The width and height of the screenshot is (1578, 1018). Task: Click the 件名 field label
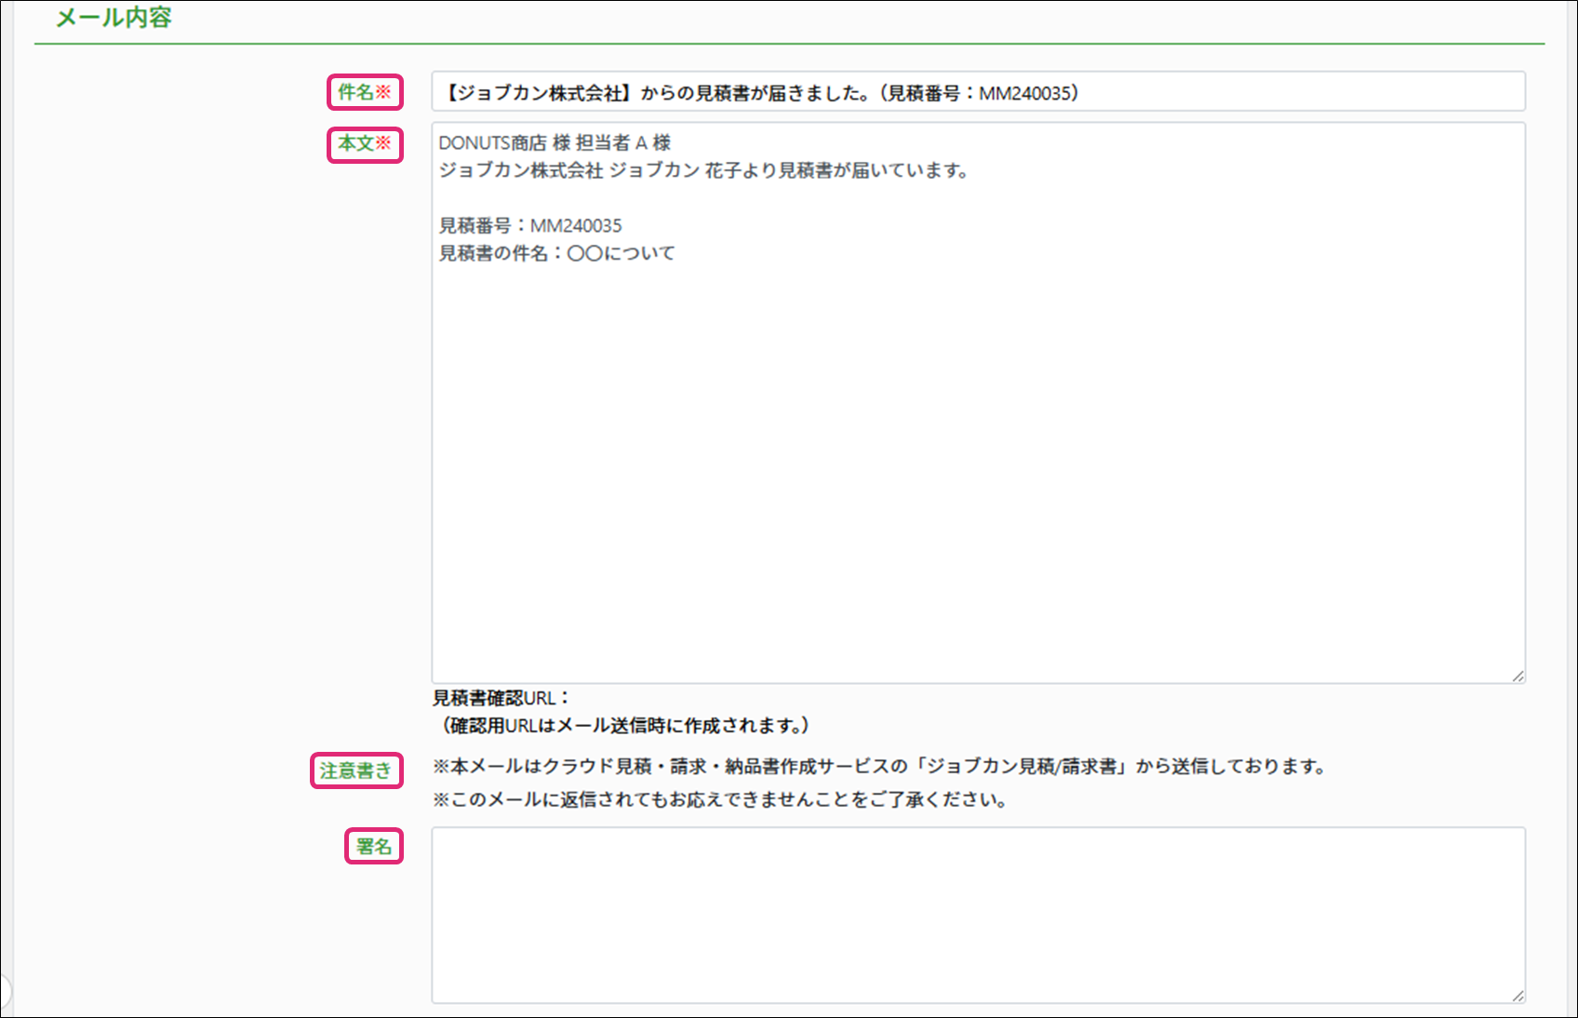point(355,92)
